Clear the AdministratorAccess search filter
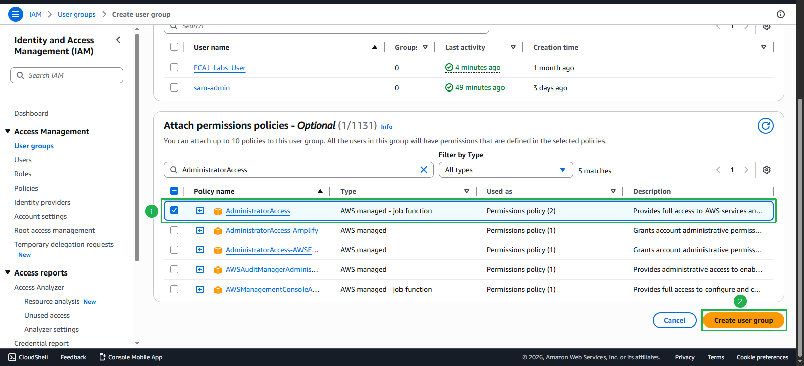Image resolution: width=804 pixels, height=366 pixels. (424, 170)
